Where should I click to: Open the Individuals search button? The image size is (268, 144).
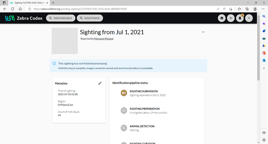61,18
